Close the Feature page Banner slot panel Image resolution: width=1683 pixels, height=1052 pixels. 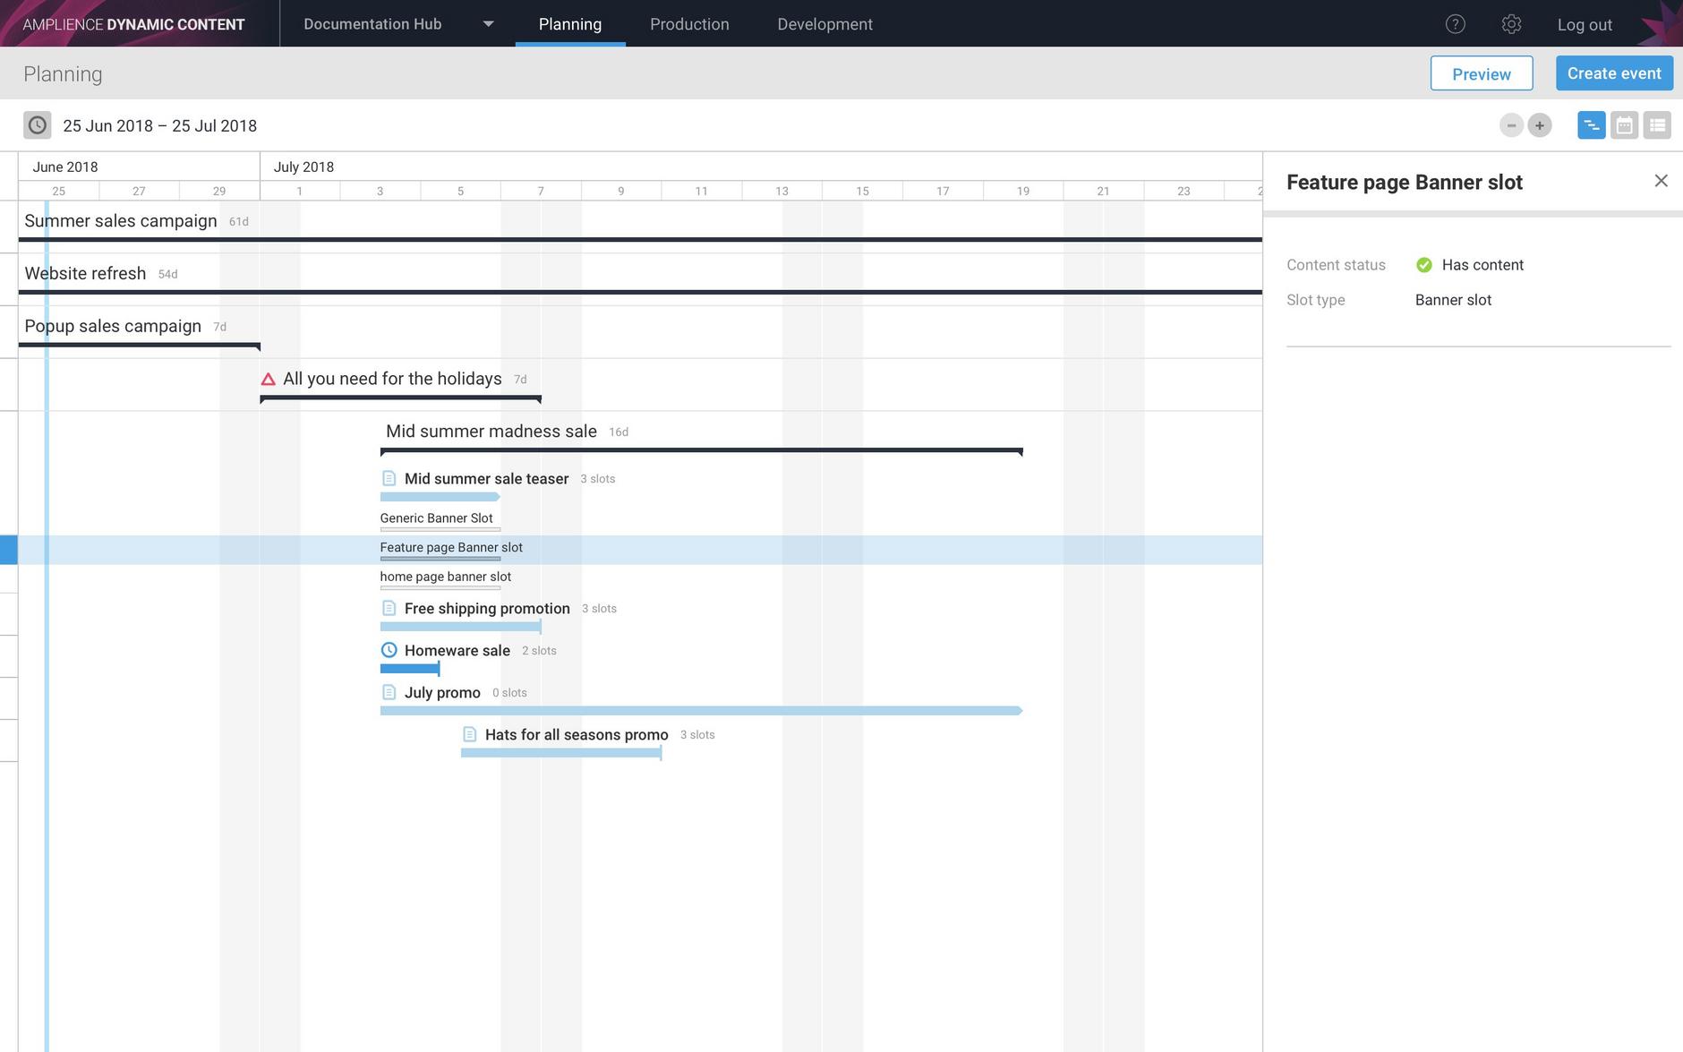[1662, 181]
